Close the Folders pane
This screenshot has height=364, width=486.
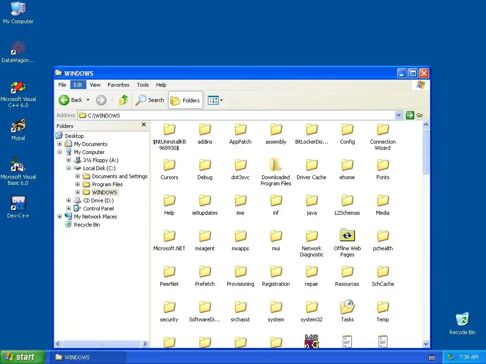tap(143, 125)
